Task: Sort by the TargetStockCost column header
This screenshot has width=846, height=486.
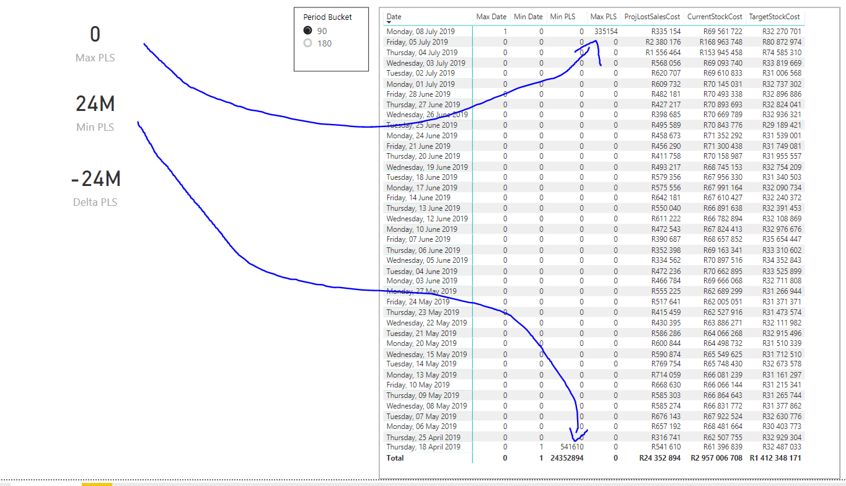Action: point(775,17)
